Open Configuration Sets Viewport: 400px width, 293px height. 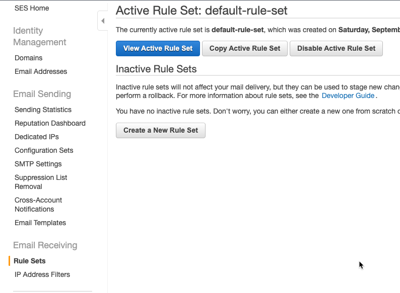click(x=44, y=150)
